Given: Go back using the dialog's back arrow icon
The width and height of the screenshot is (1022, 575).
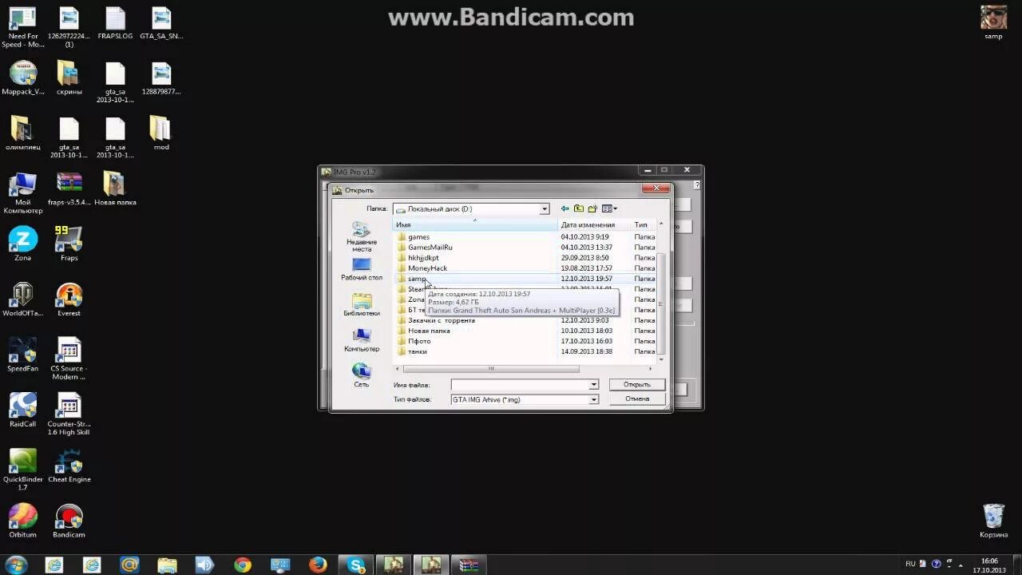Looking at the screenshot, I should tap(565, 208).
